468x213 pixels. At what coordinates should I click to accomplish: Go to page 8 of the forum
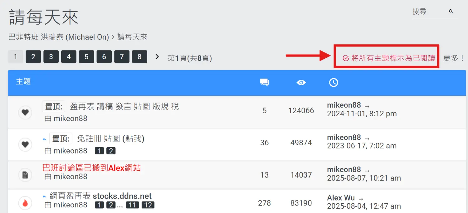pos(139,57)
